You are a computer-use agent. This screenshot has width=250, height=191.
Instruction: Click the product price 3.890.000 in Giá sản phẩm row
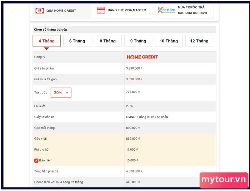[x=134, y=68]
